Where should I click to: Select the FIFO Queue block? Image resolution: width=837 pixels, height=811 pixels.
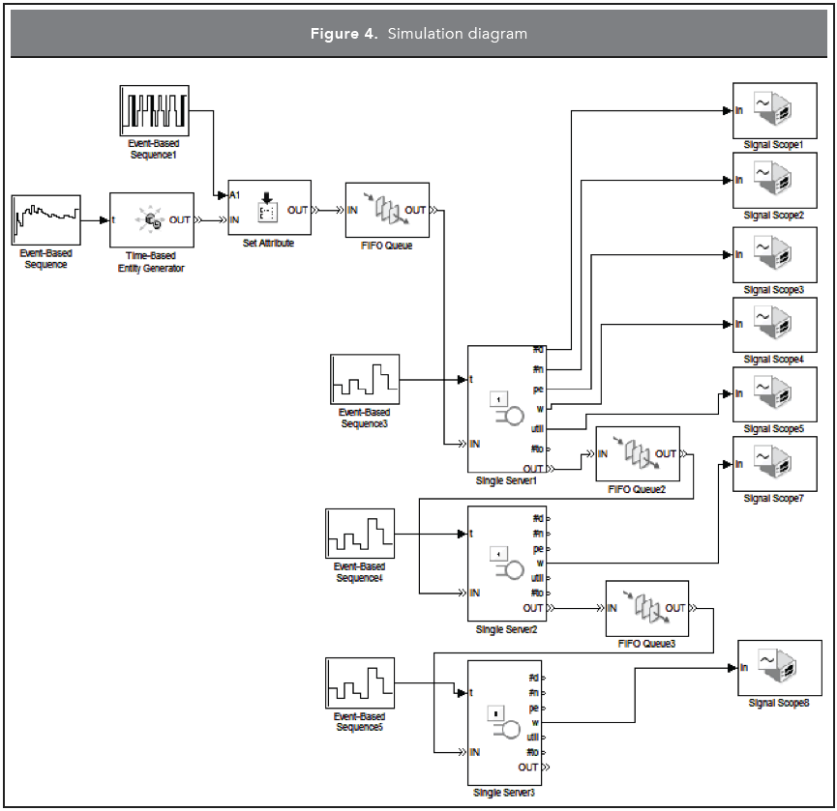point(387,210)
